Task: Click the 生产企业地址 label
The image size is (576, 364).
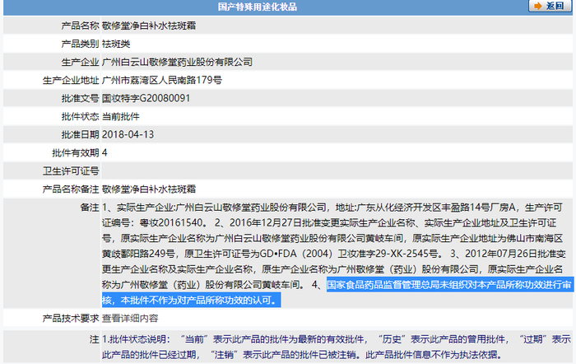Action: coord(71,80)
